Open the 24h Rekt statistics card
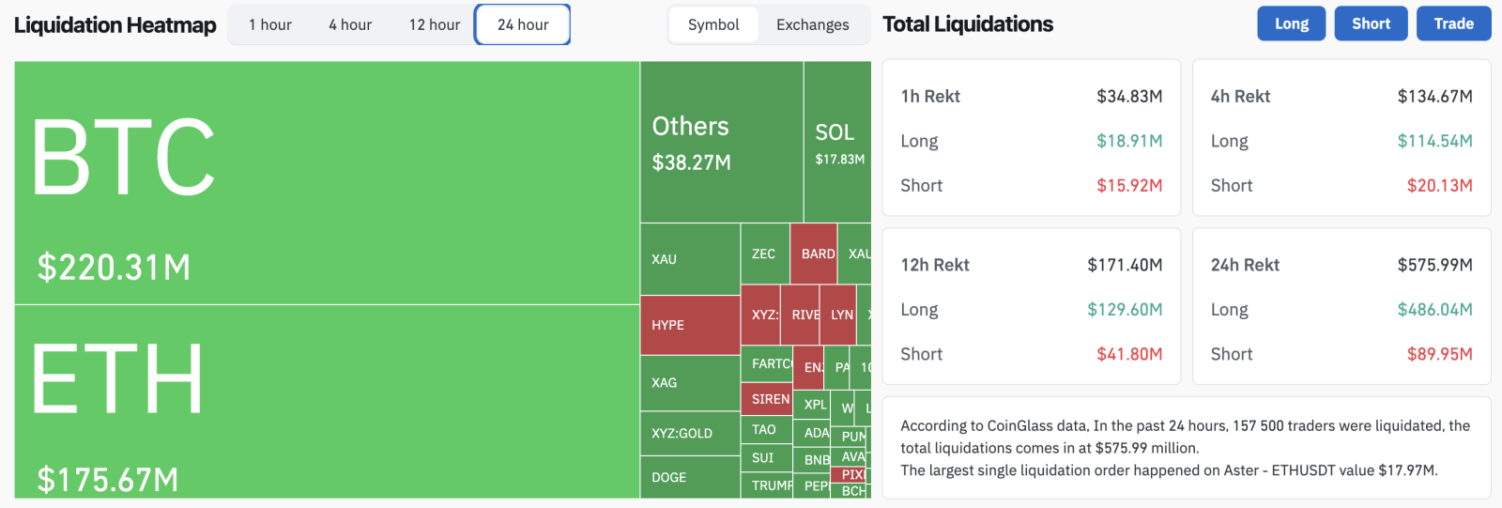The image size is (1502, 508). pyautogui.click(x=1341, y=306)
